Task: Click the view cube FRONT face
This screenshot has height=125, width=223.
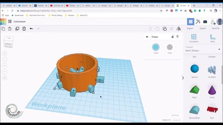Action: click(8, 44)
